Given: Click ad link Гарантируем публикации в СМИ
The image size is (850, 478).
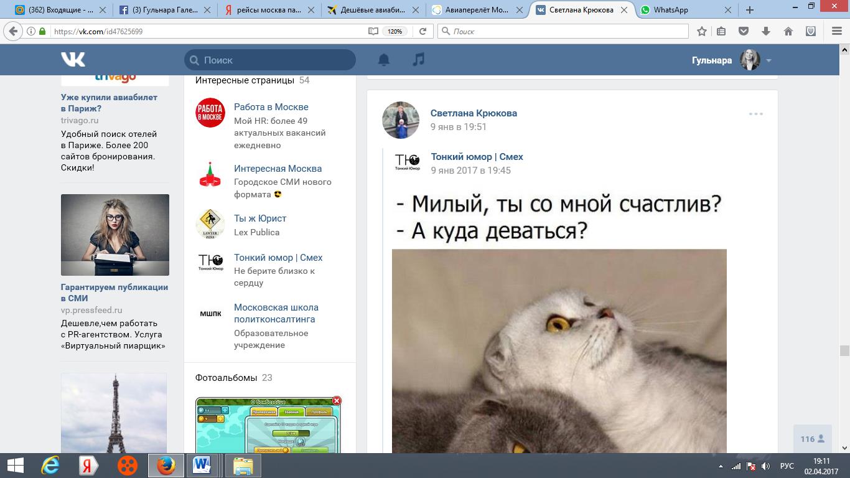Looking at the screenshot, I should point(114,293).
